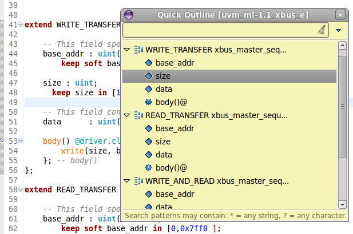Click diamond icon of WRITE_TRANSFER data
Screen dimensions: 353x234
149,89
